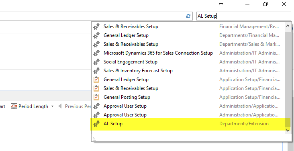Open the first Sales & Receivables Setup result
Viewport: 294px width, 151px height.
(x=188, y=27)
